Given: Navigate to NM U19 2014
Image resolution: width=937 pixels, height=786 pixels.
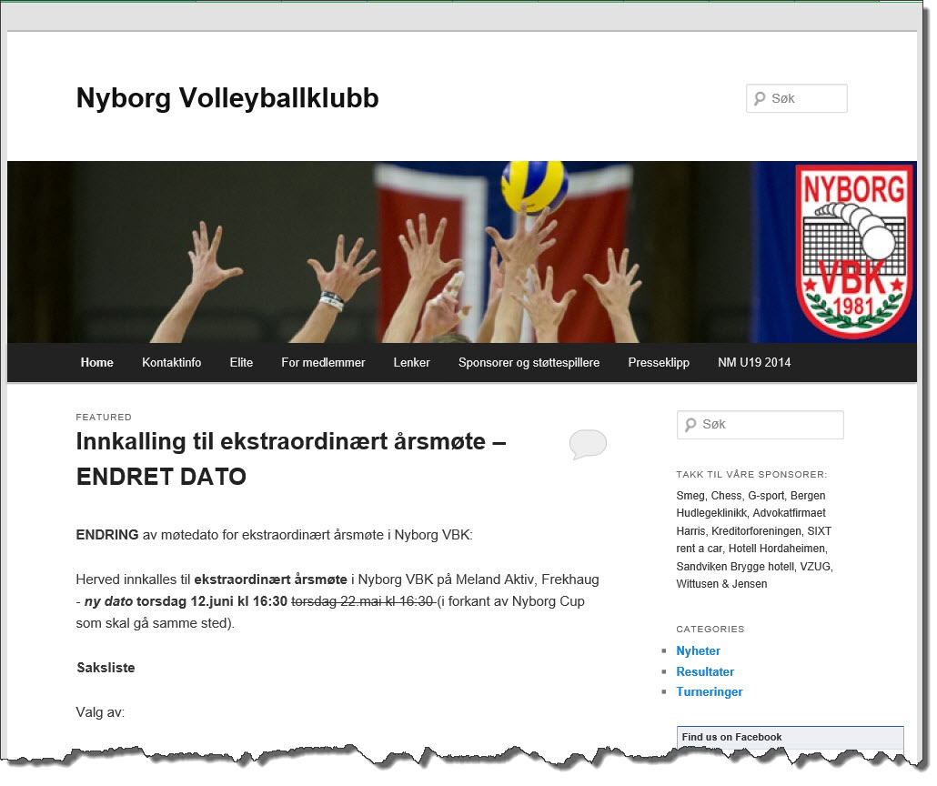Looking at the screenshot, I should point(754,362).
